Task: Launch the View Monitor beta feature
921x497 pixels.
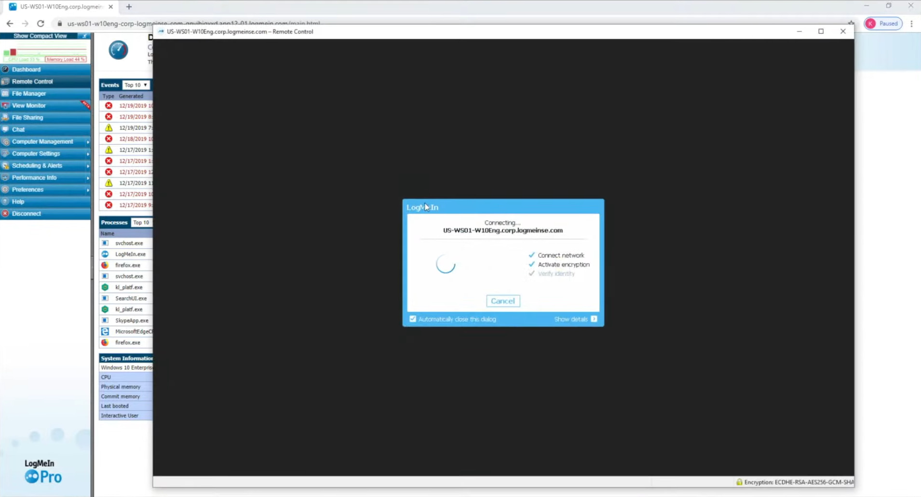Action: (x=28, y=105)
